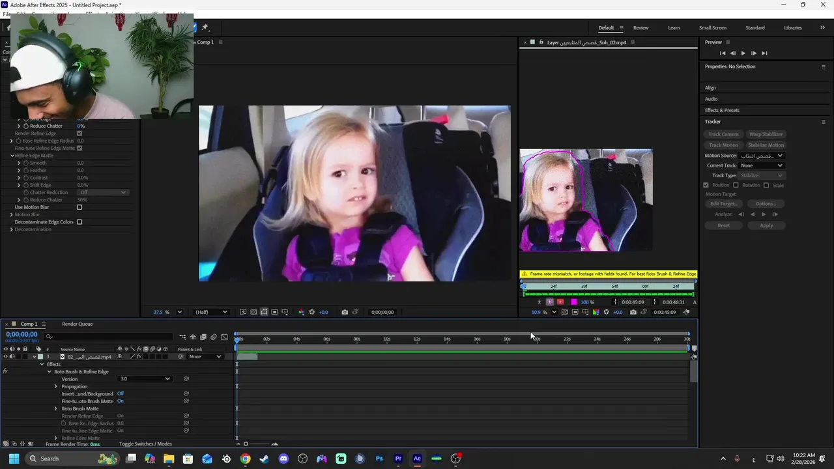834x469 pixels.
Task: Open the Motion Source dropdown in Tracker
Action: (x=761, y=156)
